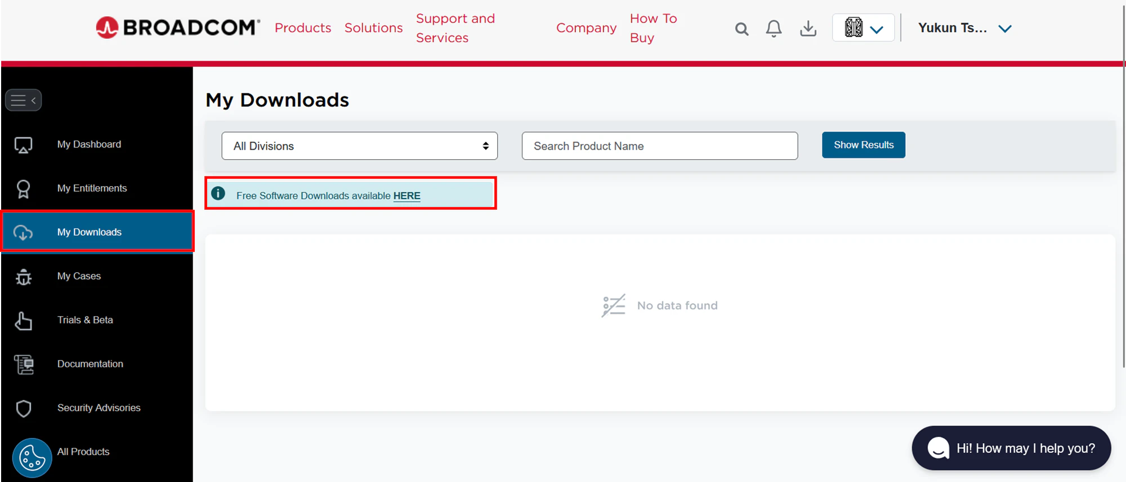Follow the HERE free downloads link
The width and height of the screenshot is (1126, 482).
[x=406, y=196]
